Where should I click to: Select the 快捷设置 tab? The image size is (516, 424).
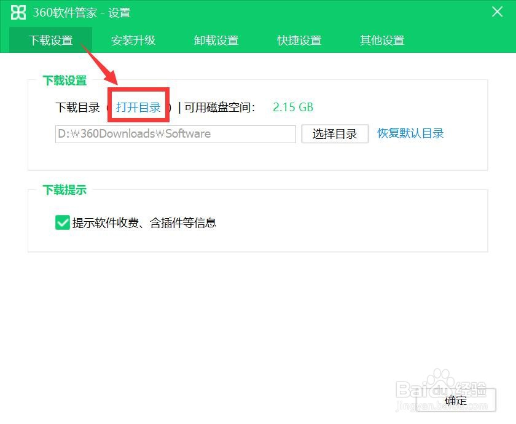pos(299,40)
